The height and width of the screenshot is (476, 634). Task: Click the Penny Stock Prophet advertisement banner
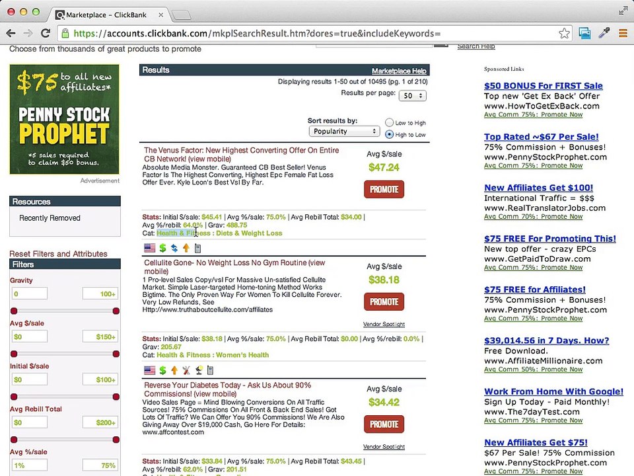[x=64, y=120]
